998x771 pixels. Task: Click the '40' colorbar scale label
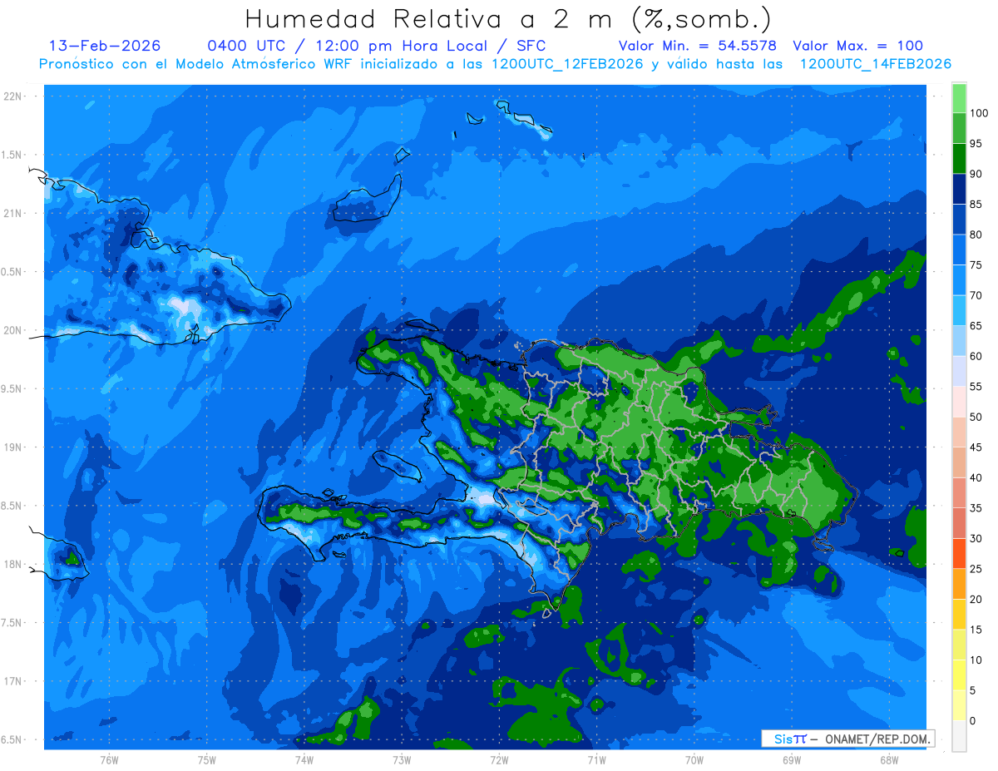pos(976,477)
